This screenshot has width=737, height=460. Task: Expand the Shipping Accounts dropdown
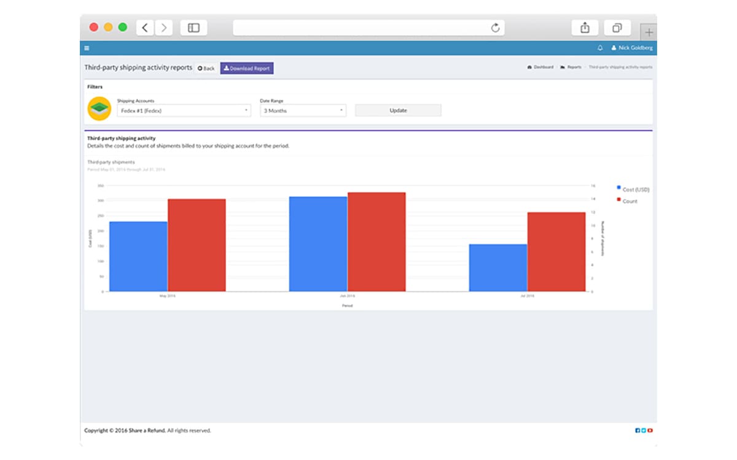[x=184, y=111]
